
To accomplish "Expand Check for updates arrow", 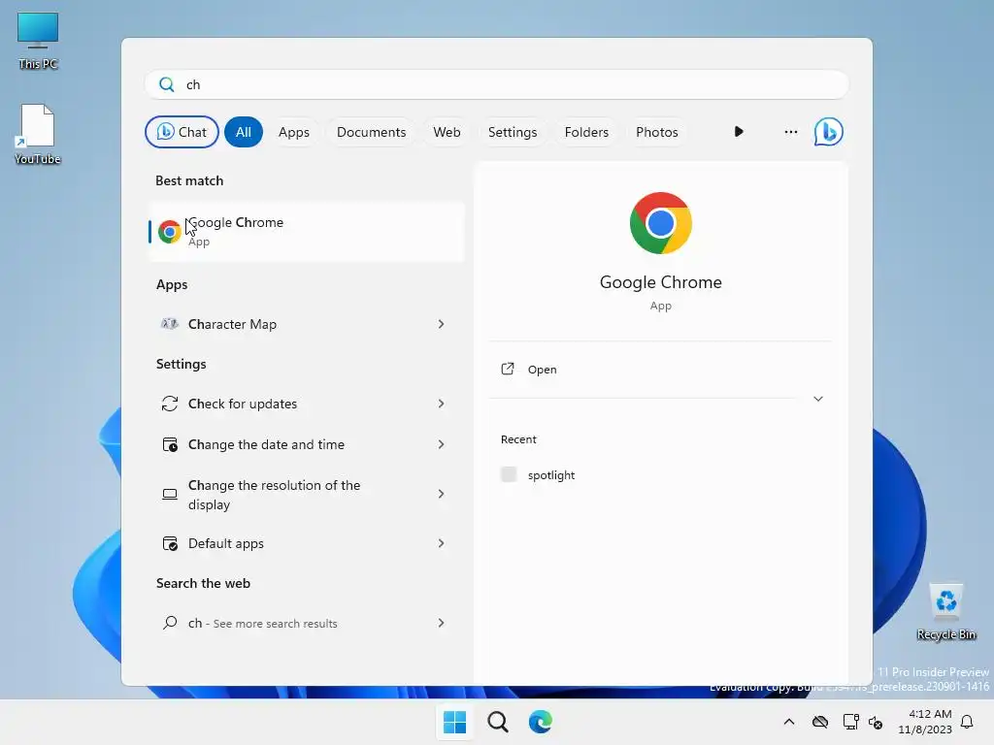I will tap(442, 404).
